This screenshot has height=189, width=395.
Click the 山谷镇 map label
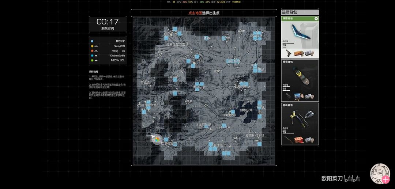(174, 77)
